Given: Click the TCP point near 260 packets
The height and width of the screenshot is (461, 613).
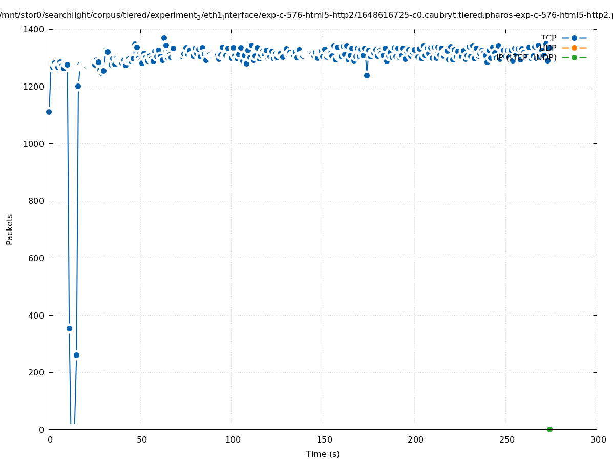Looking at the screenshot, I should pos(76,355).
